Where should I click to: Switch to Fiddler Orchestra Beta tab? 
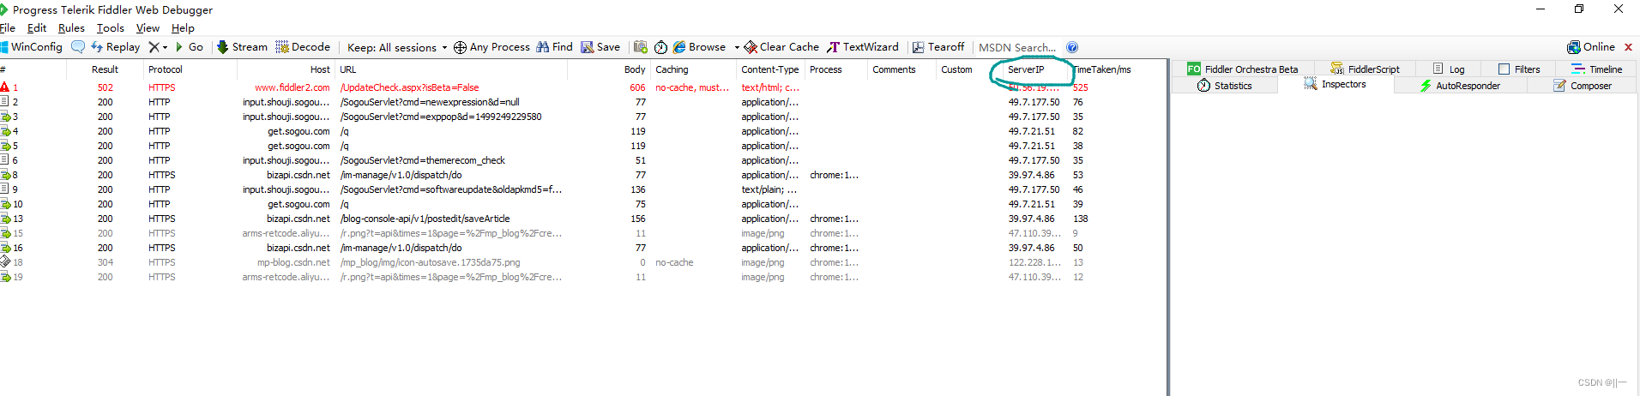click(x=1243, y=69)
